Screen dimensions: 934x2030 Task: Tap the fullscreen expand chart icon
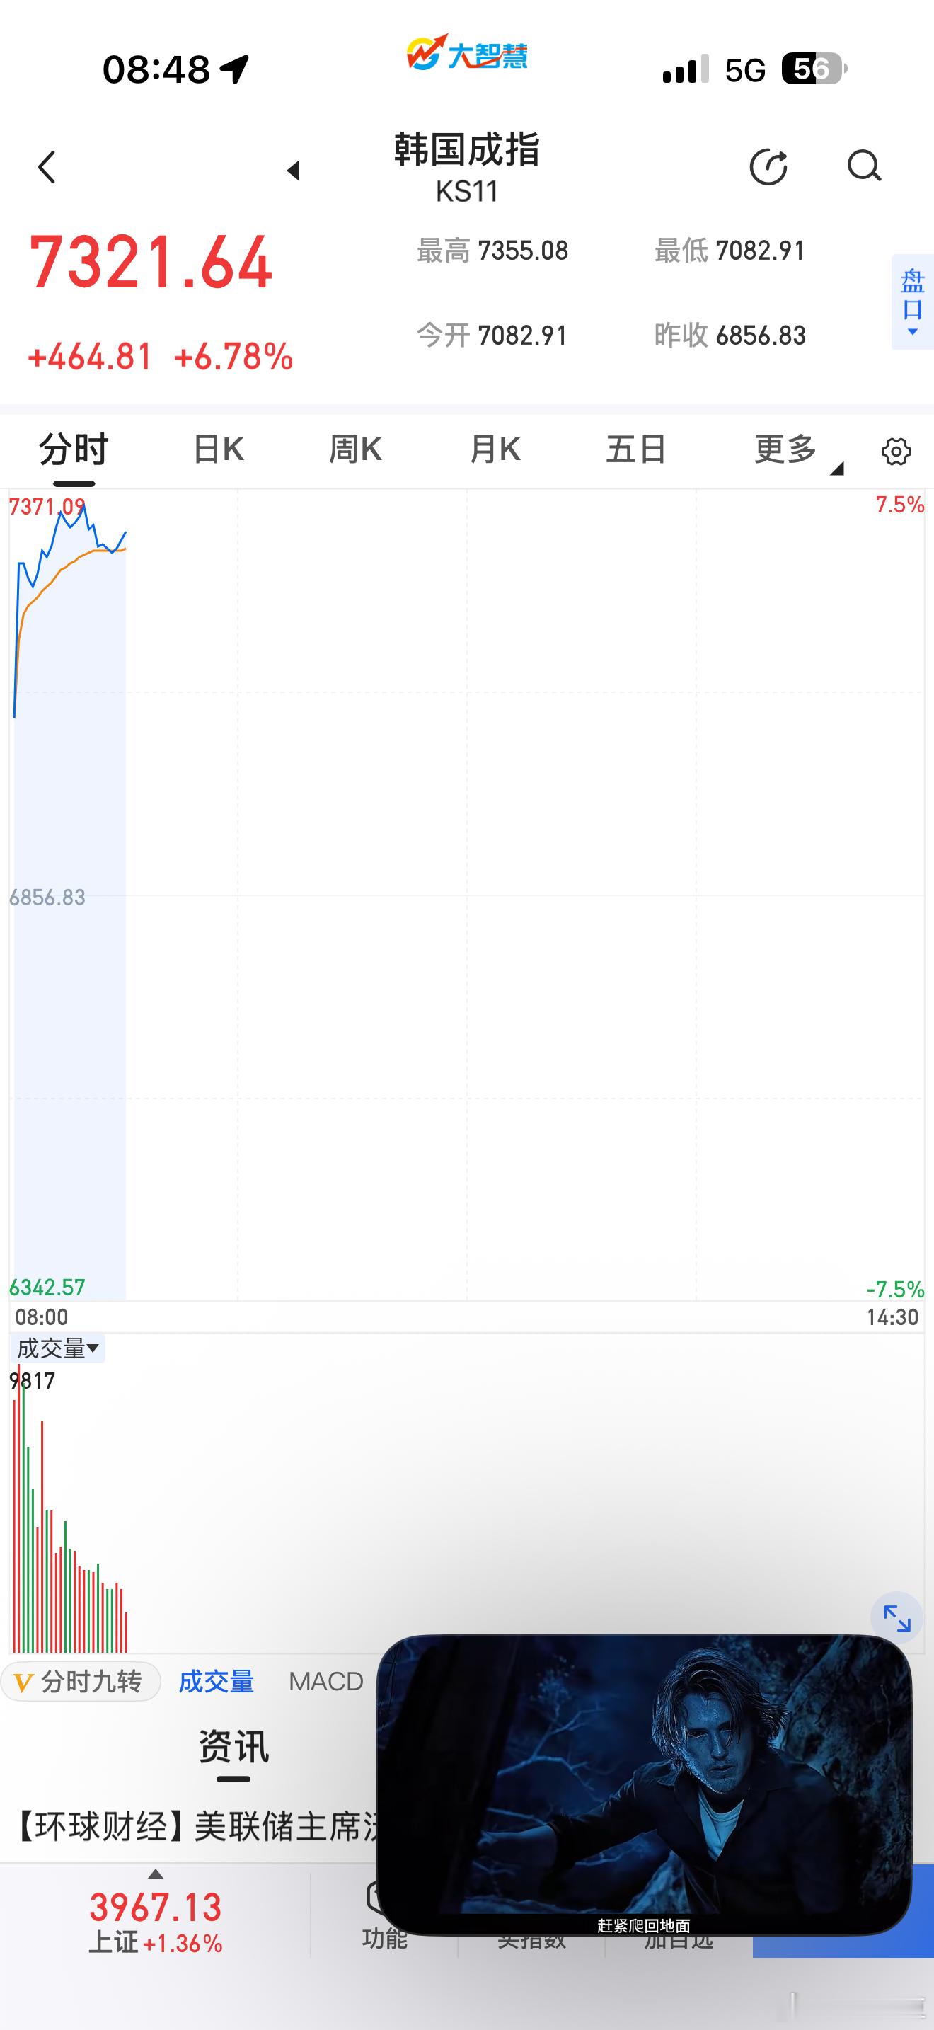coord(896,1618)
